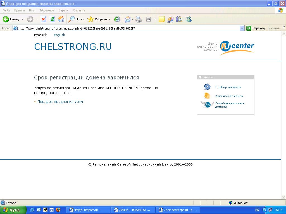Click the Подбор доменов link
This screenshot has height=214, width=286.
point(228,87)
